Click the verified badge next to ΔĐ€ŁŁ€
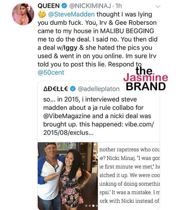The height and width of the screenshot is (210, 185). [x=73, y=89]
